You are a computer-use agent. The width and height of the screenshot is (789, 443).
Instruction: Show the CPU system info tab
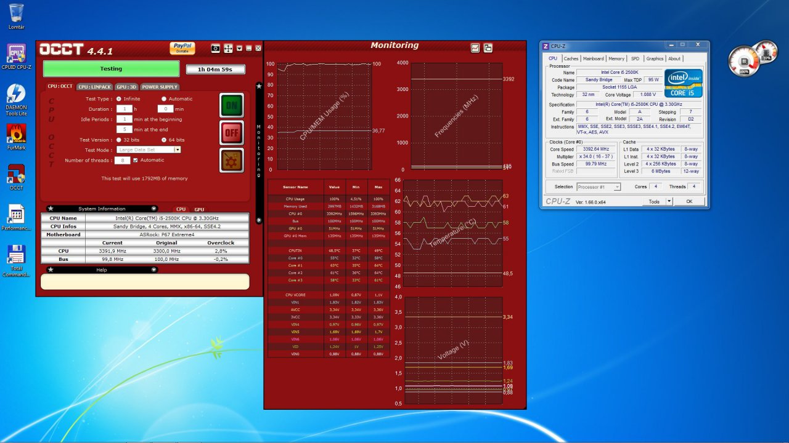[x=181, y=209]
